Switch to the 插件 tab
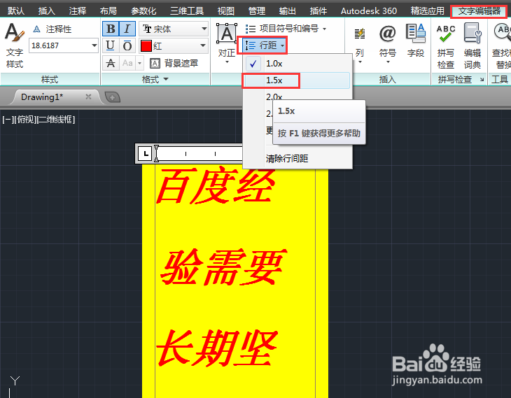The width and height of the screenshot is (511, 398). pos(318,10)
